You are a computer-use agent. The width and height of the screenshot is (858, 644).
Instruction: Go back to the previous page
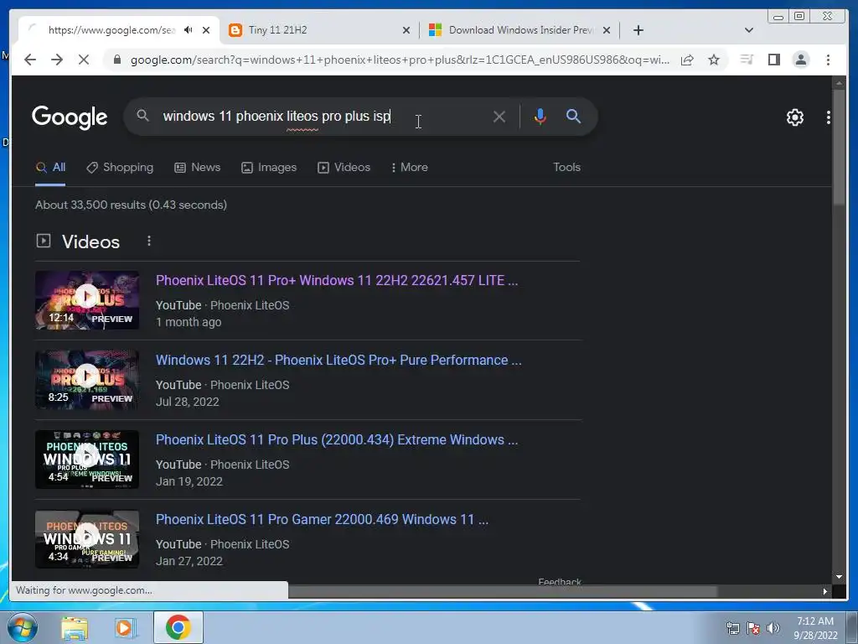(30, 60)
